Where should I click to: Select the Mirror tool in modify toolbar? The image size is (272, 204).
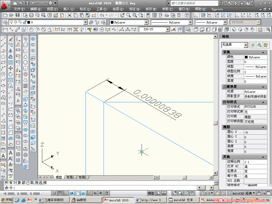11,51
